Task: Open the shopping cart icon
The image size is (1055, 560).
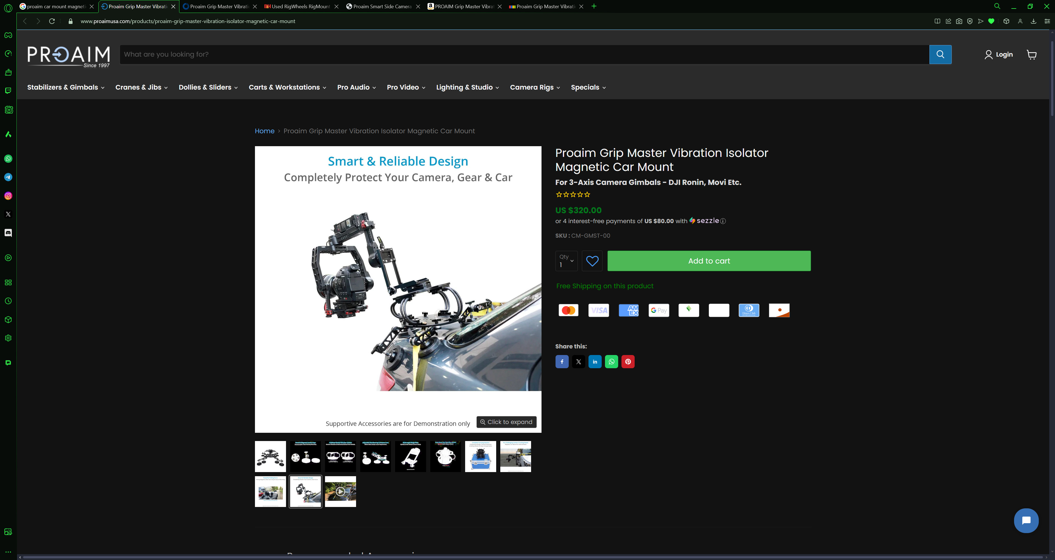Action: click(x=1032, y=54)
